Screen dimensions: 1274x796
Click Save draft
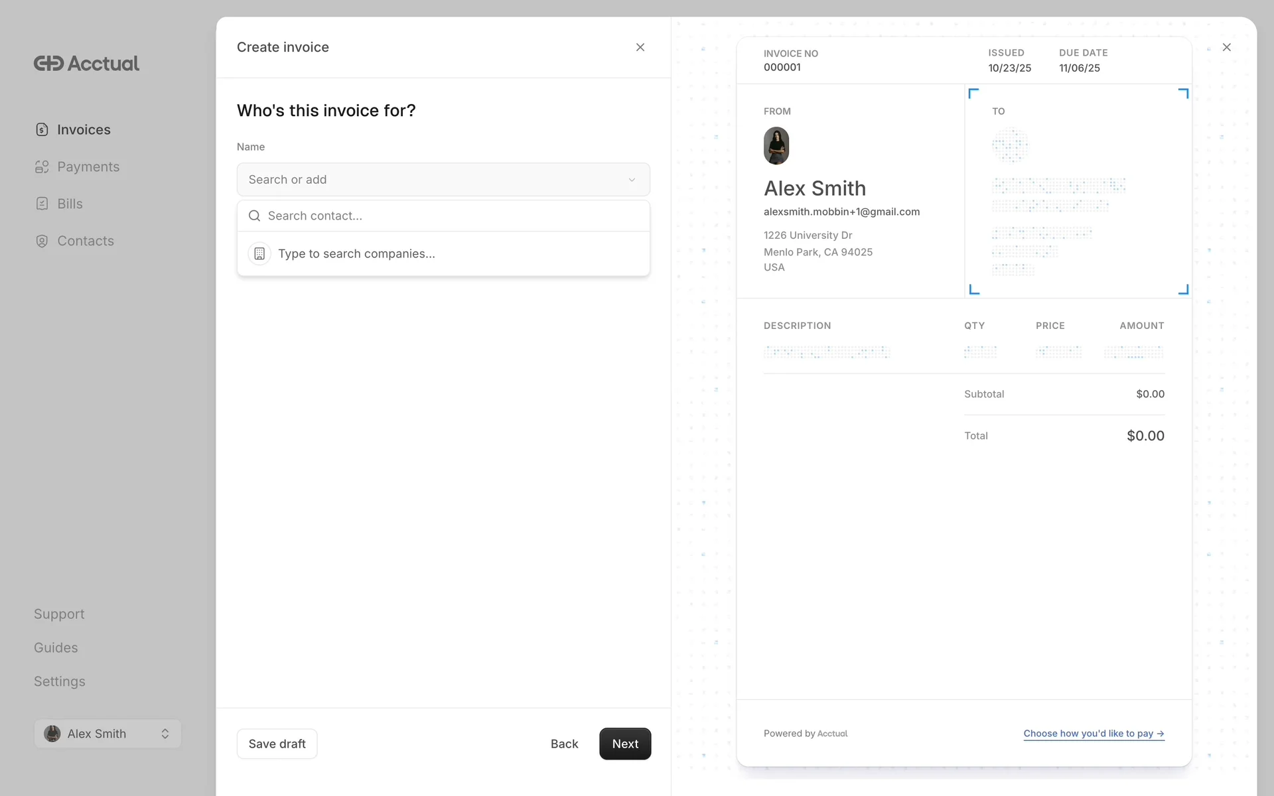277,744
